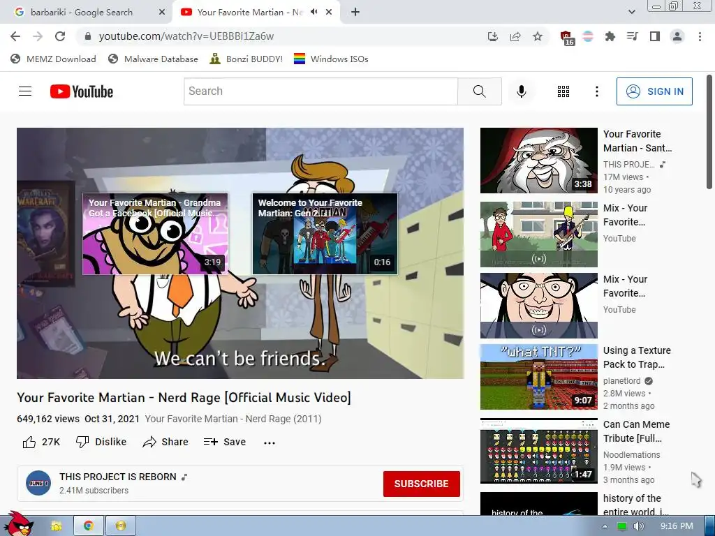Open Windows ISOs bookmark
The height and width of the screenshot is (536, 715).
click(331, 59)
